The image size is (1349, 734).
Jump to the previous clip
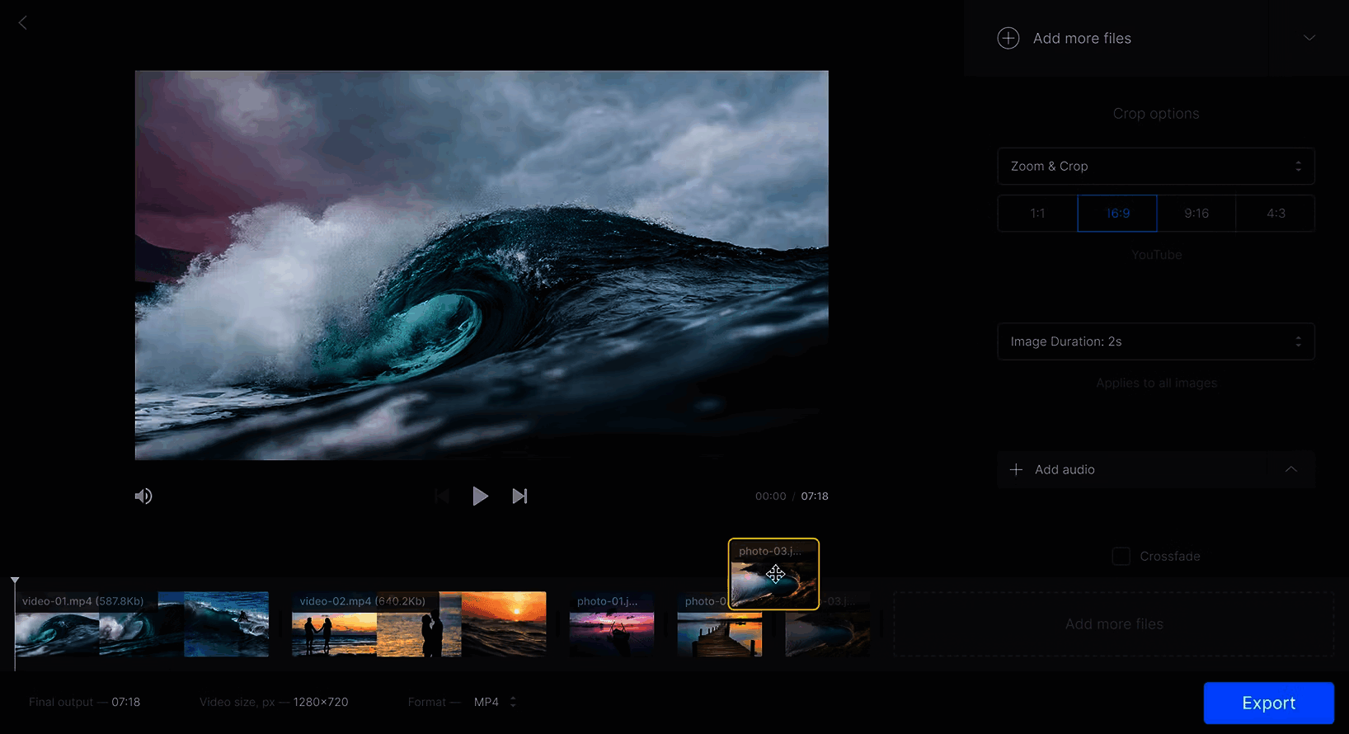tap(442, 496)
